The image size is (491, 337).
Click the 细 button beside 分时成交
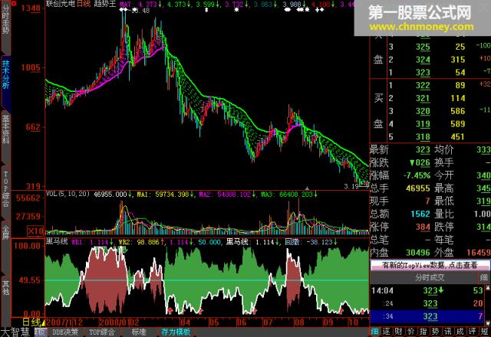(x=484, y=277)
